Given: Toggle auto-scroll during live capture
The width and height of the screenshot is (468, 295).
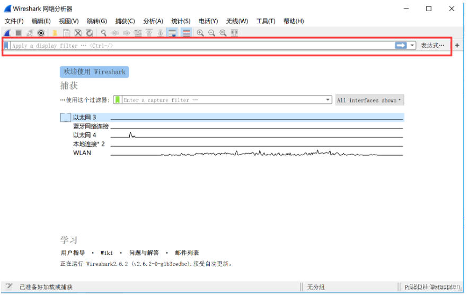Looking at the screenshot, I should (x=172, y=33).
